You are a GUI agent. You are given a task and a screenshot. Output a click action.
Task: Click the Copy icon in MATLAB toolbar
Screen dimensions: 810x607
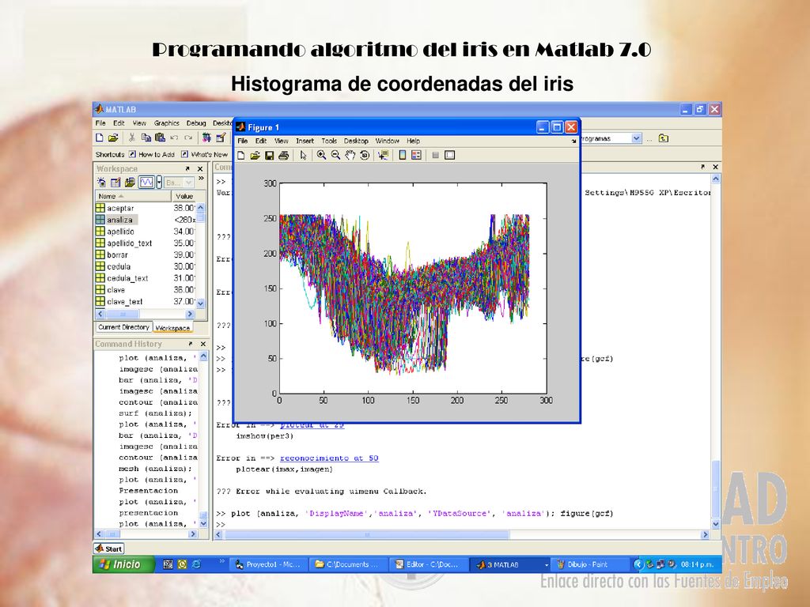[146, 138]
